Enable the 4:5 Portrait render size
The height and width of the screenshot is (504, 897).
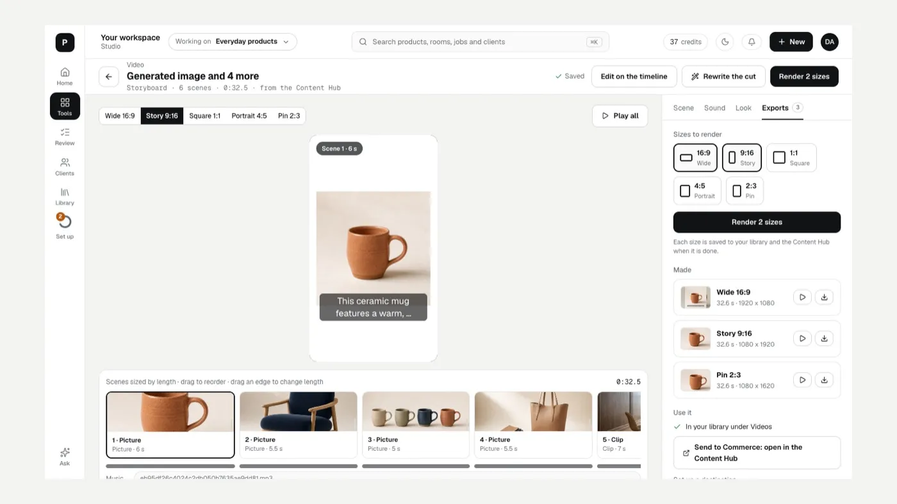[697, 191]
